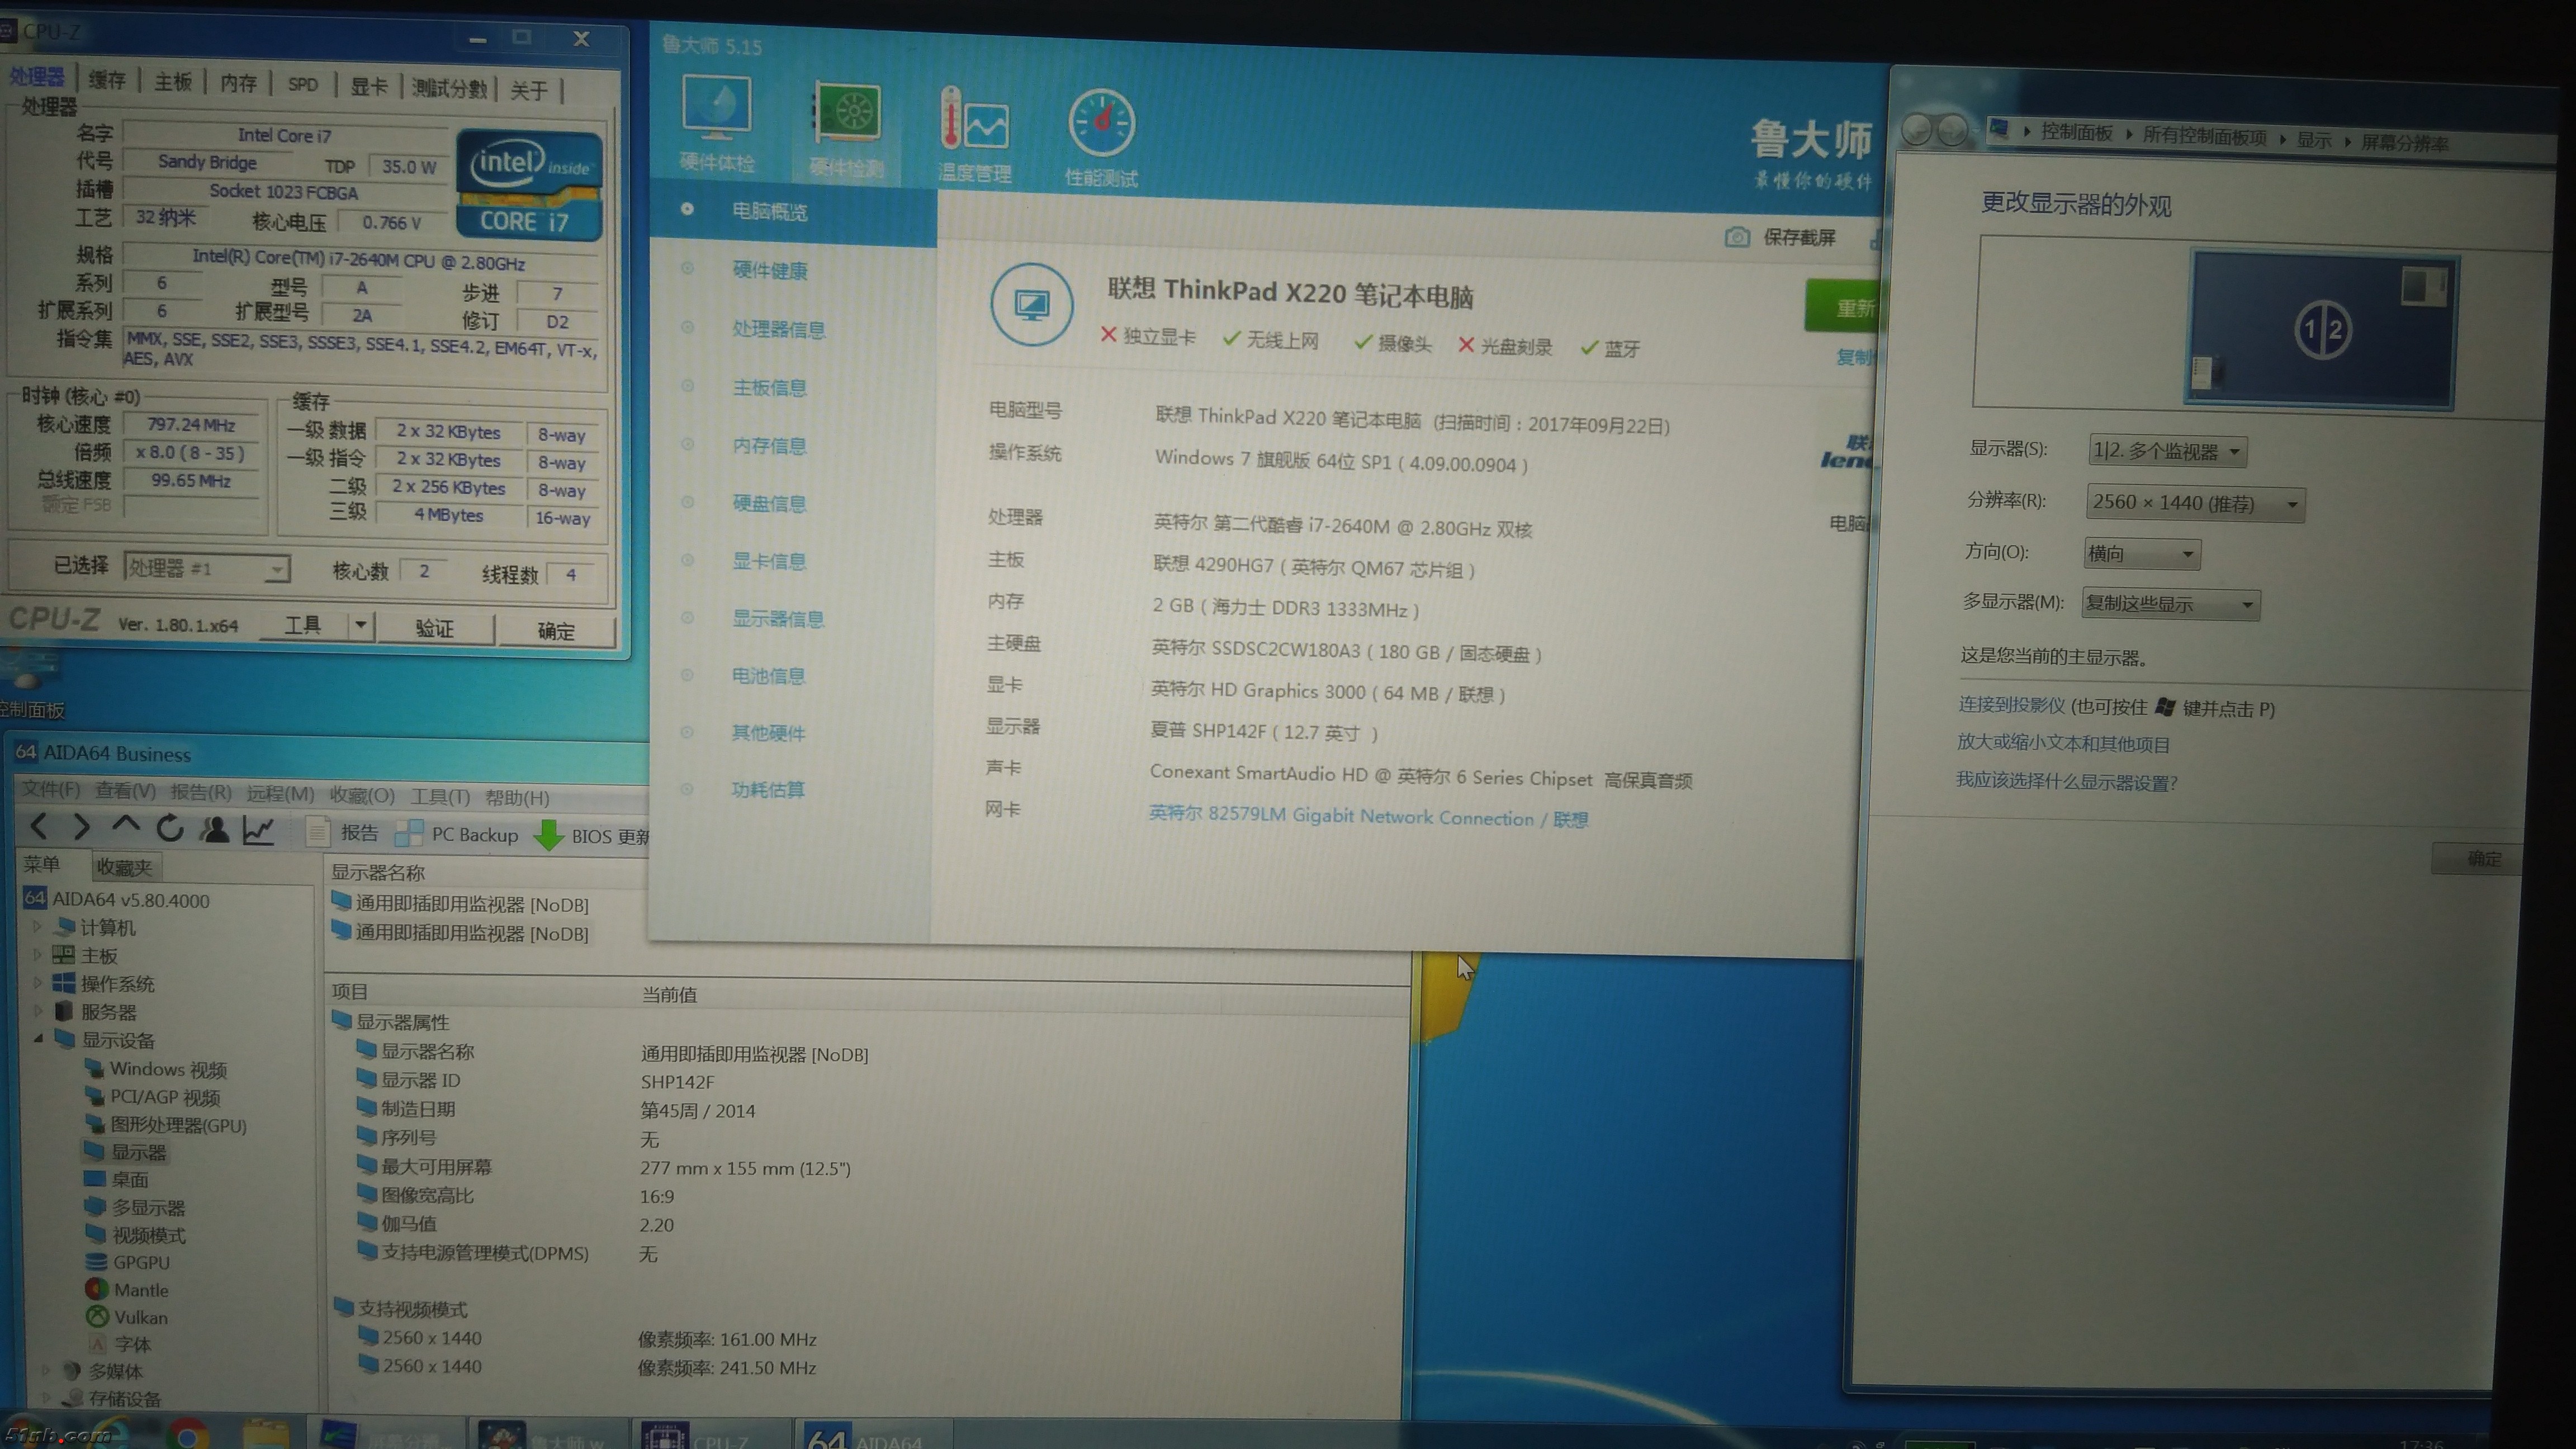Click AIDA64 user manager icon
The image size is (2576, 1449).
(x=214, y=829)
